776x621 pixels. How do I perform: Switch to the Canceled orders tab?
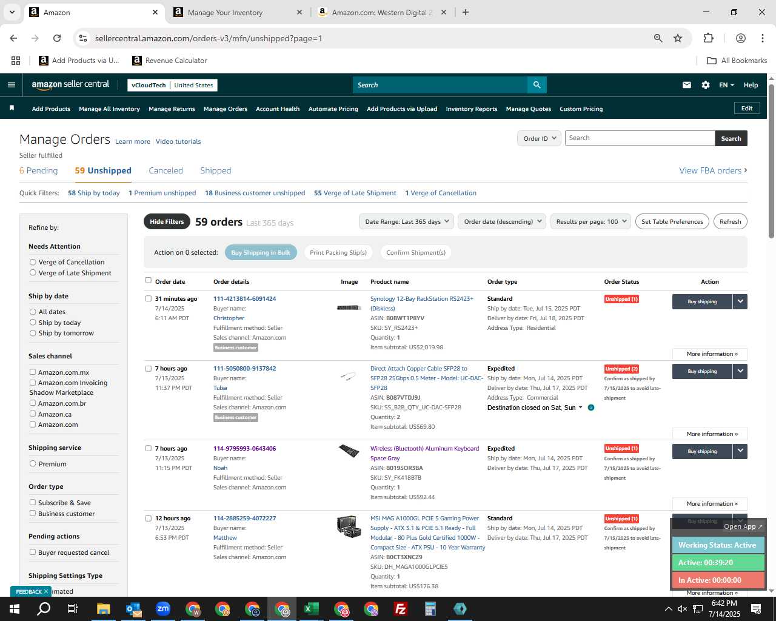166,171
